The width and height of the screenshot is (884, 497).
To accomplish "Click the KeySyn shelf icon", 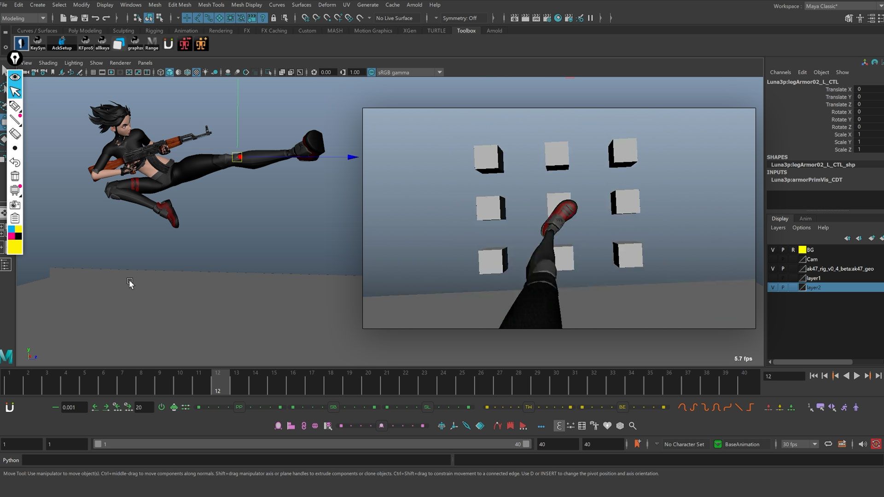I will pyautogui.click(x=38, y=44).
